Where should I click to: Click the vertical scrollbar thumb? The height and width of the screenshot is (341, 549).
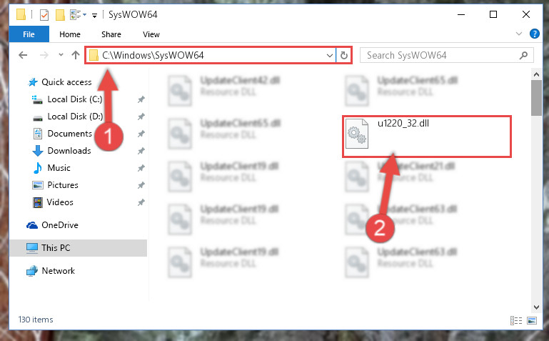(x=536, y=98)
